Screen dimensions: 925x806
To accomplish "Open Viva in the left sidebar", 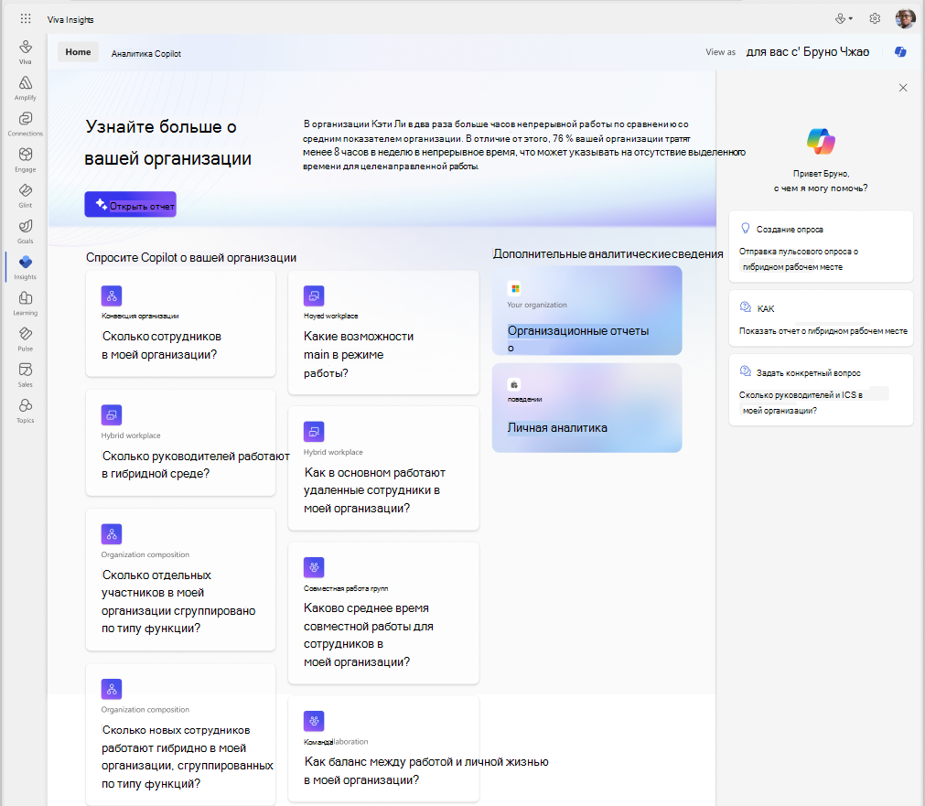I will [26, 52].
